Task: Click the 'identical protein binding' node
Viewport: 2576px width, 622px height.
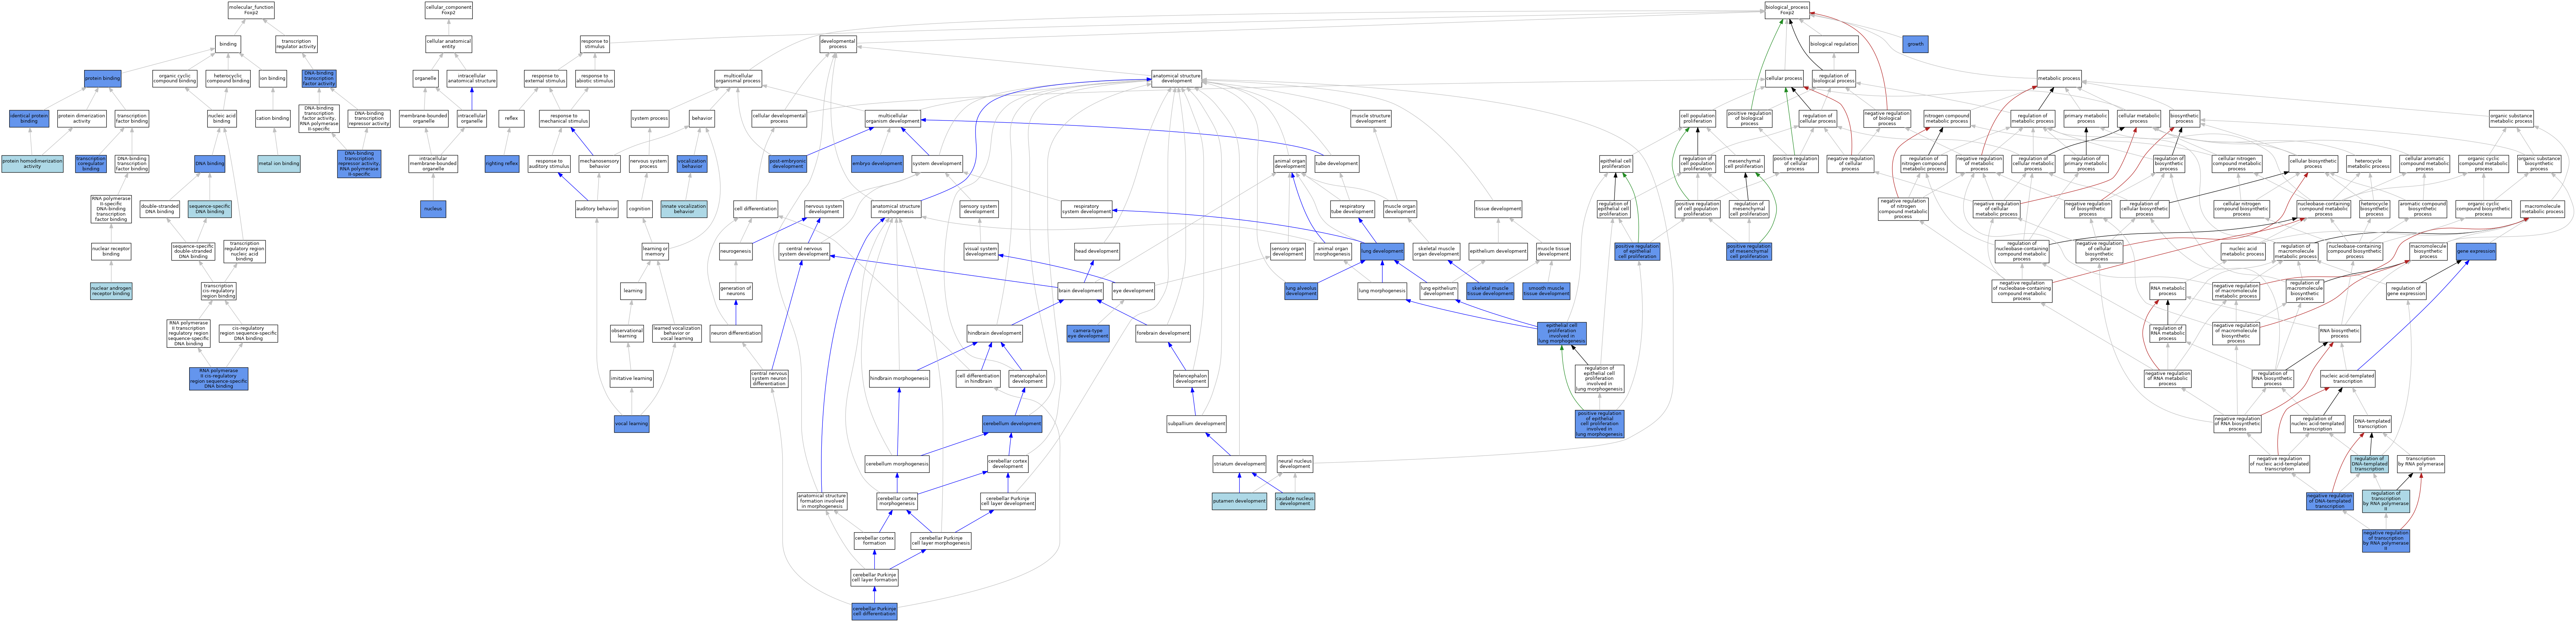Action: (29, 119)
